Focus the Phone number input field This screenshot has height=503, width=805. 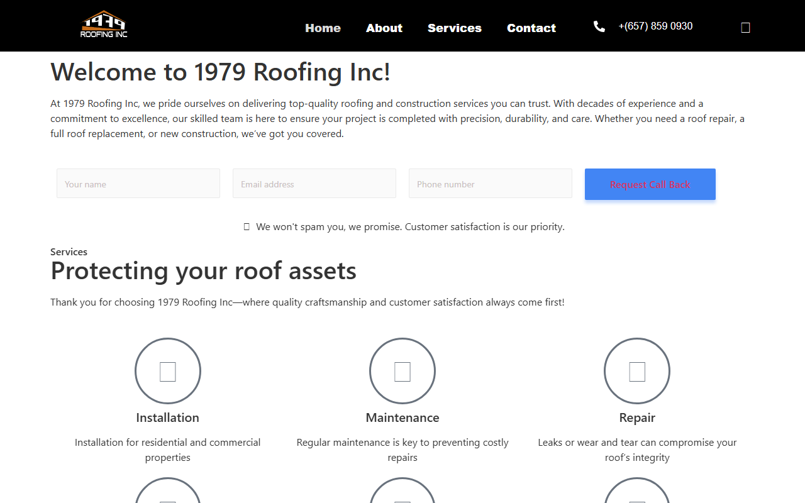(491, 184)
